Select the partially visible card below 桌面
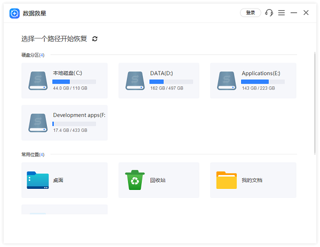 point(64,209)
